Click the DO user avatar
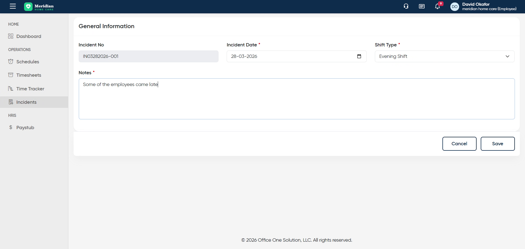Viewport: 525px width, 249px height. pos(454,7)
